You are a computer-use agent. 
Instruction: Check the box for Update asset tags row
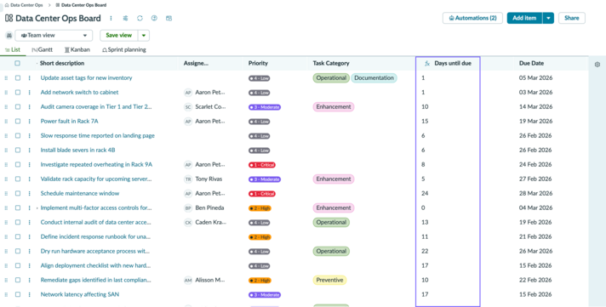point(18,78)
